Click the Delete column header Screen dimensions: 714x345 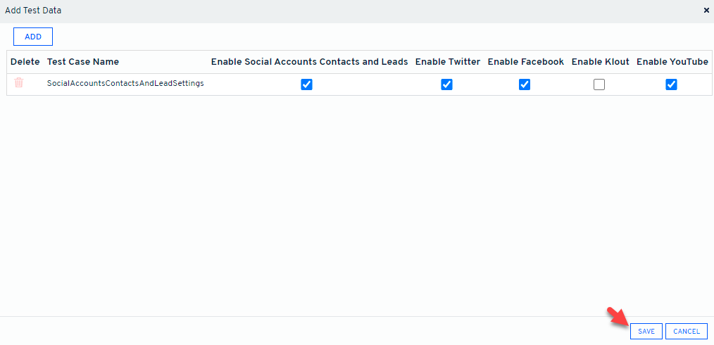[x=25, y=62]
